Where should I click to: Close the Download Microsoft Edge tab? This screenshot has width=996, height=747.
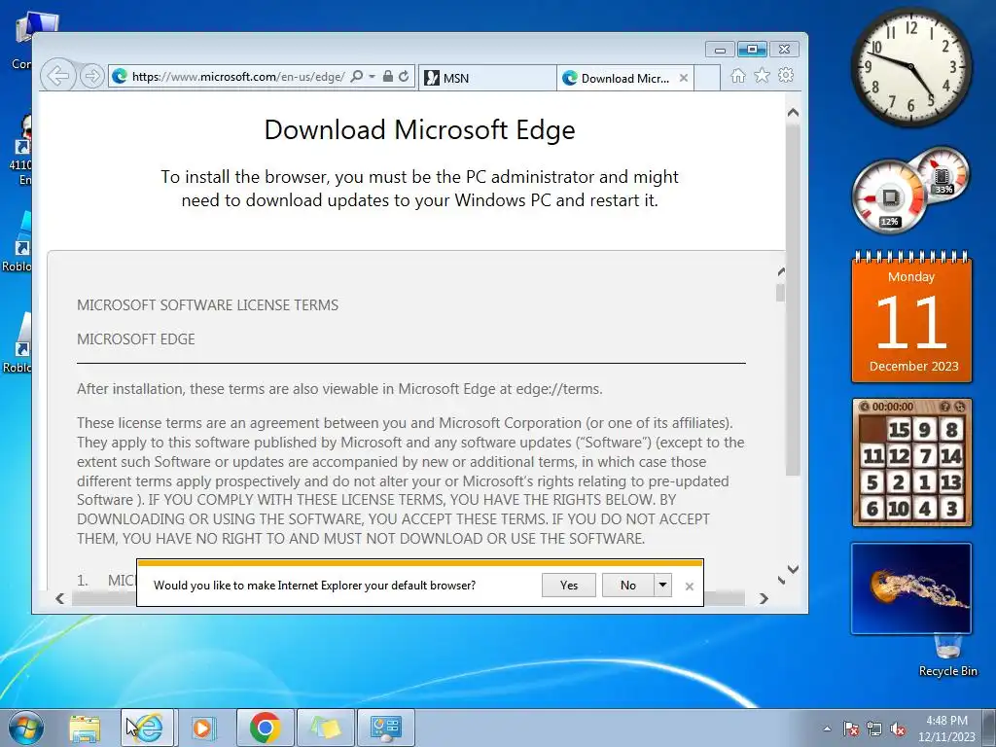click(684, 78)
